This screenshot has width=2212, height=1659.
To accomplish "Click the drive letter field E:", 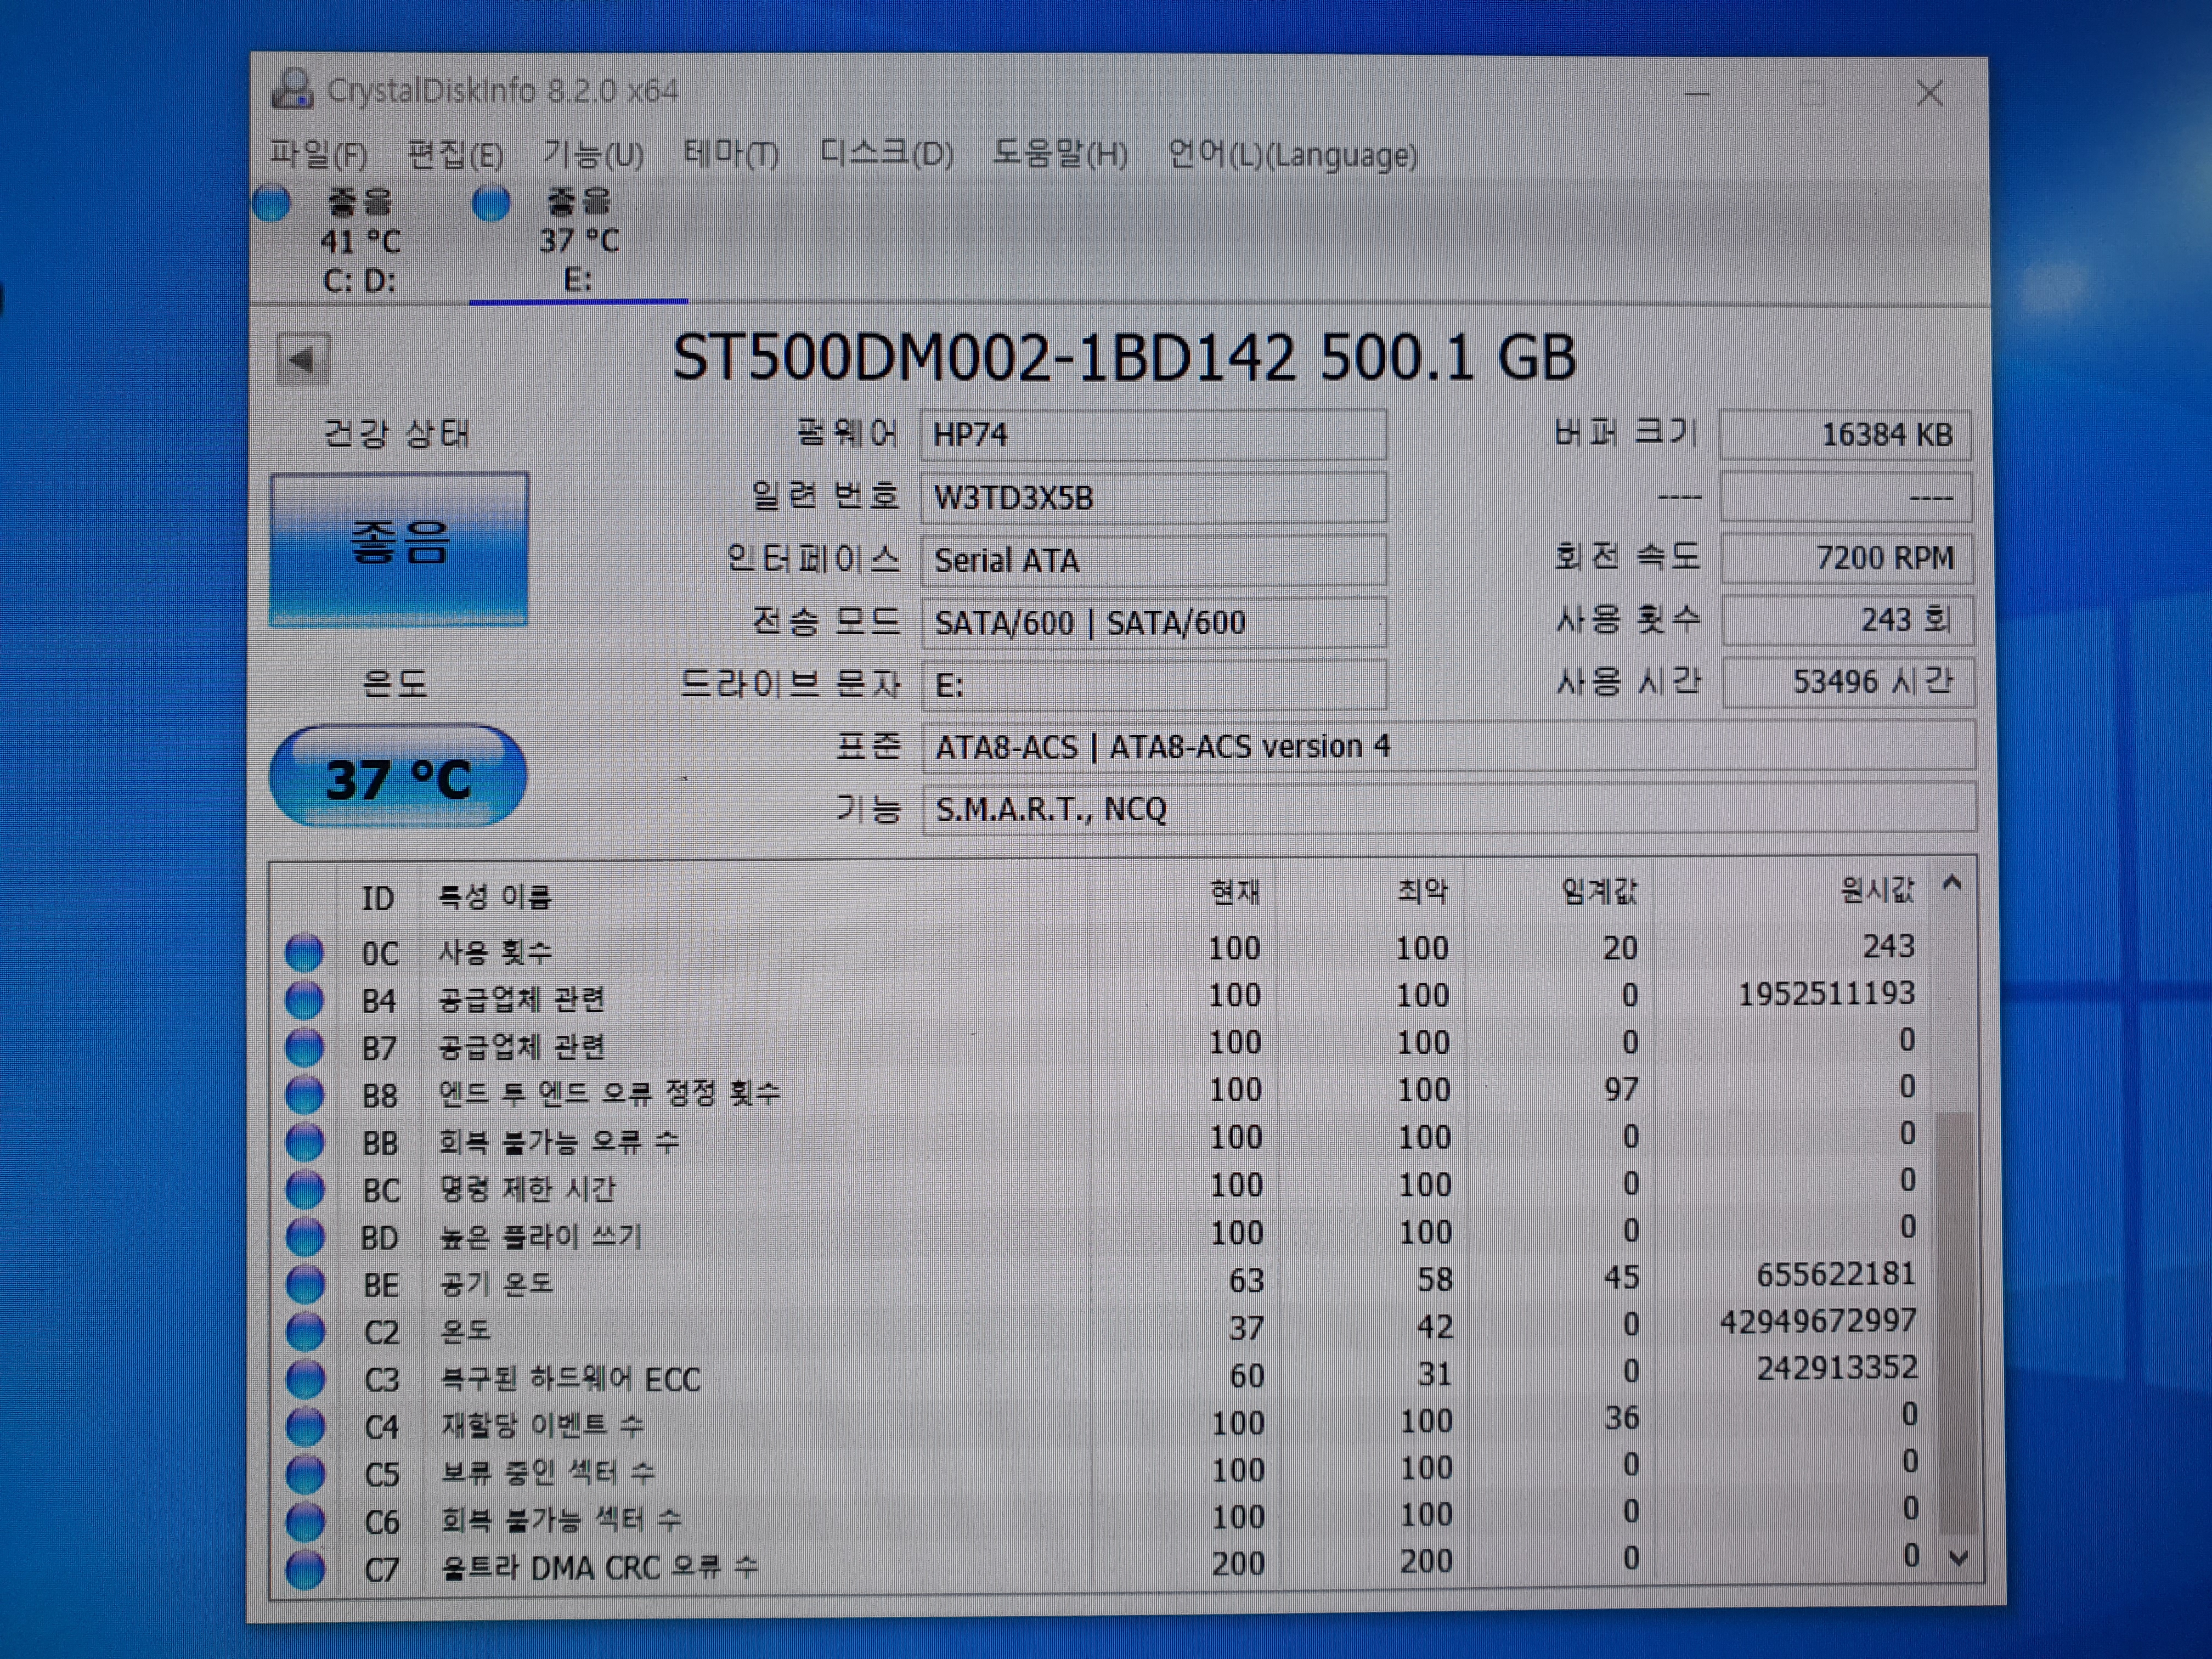I will click(1153, 685).
